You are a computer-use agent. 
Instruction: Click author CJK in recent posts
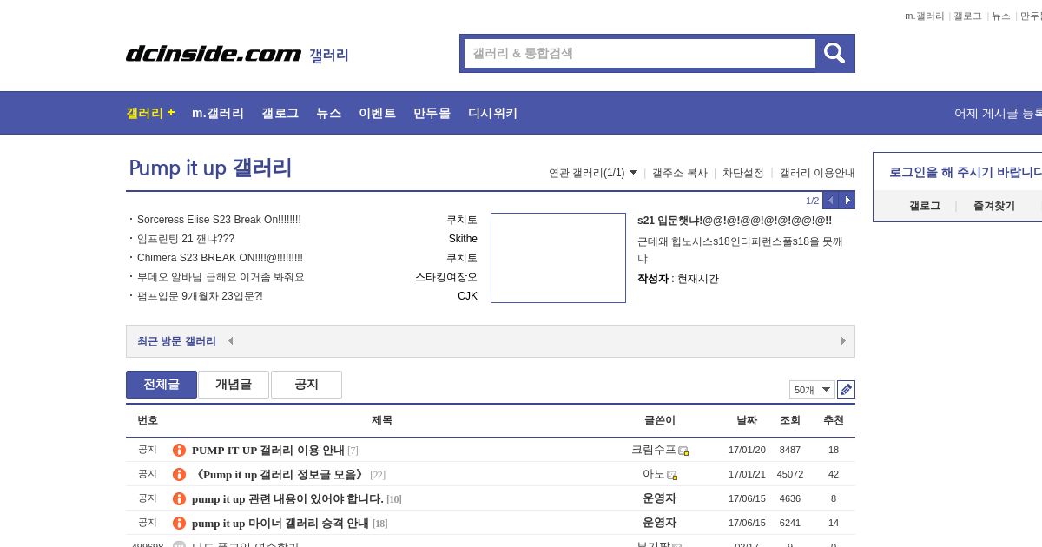(x=467, y=296)
